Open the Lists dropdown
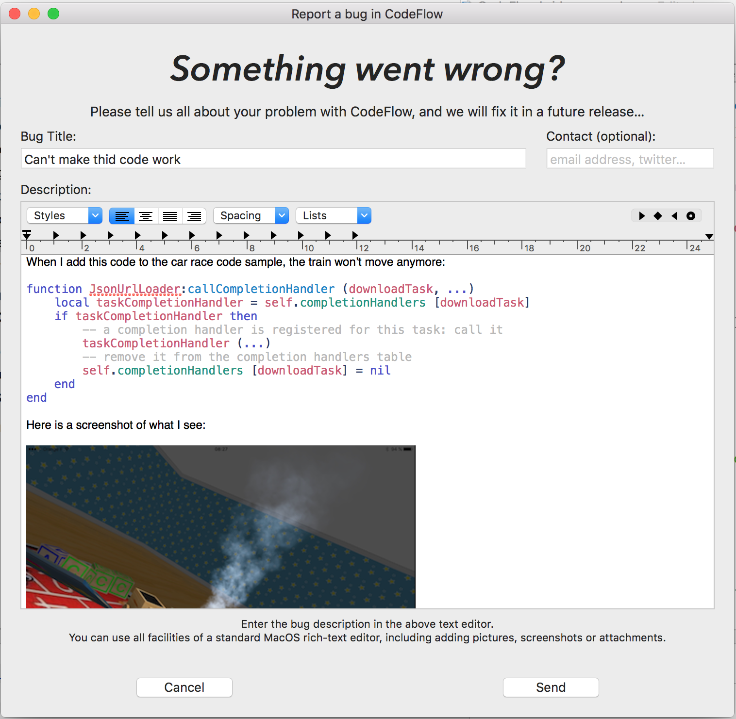This screenshot has height=719, width=736. (x=334, y=216)
